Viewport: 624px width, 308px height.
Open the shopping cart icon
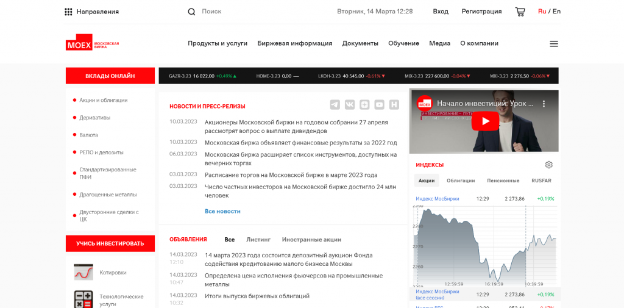coord(520,12)
